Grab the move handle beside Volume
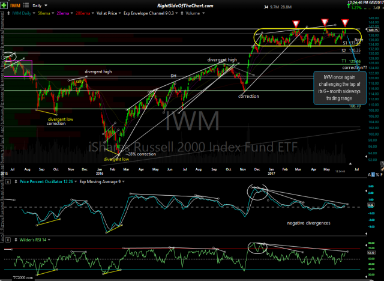This screenshot has width=384, height=281. tap(182, 13)
